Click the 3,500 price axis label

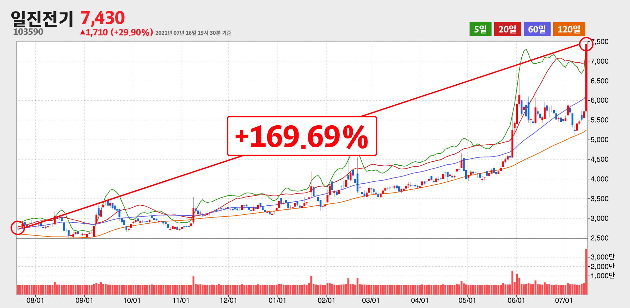pos(599,199)
